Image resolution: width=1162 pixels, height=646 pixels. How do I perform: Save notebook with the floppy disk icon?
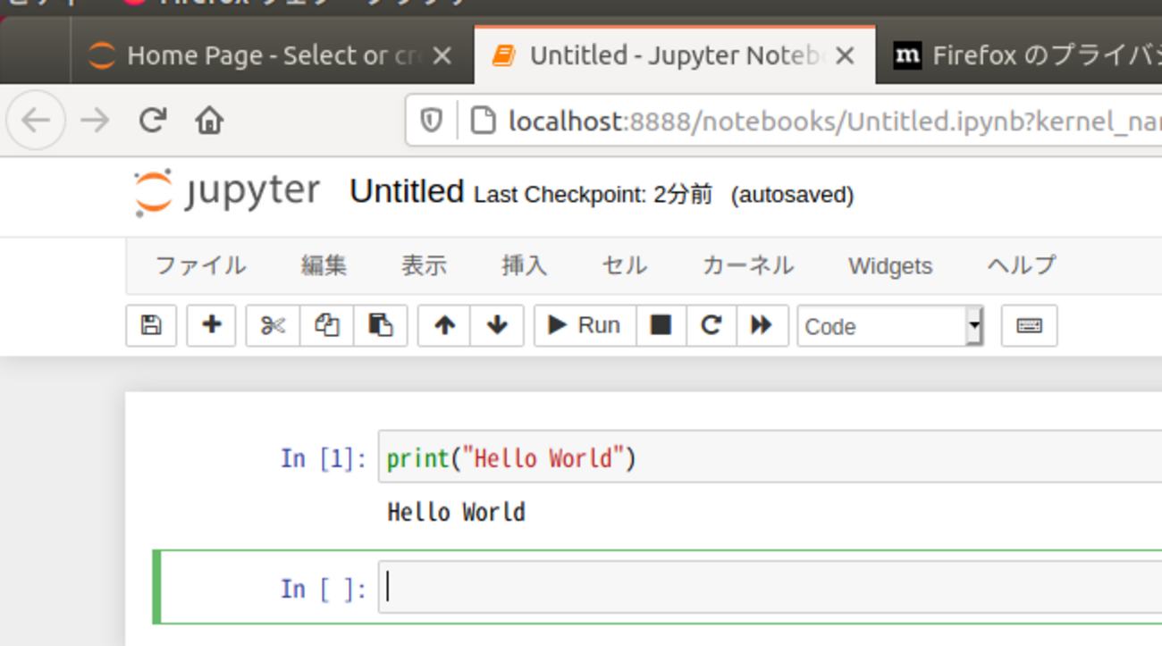click(151, 325)
